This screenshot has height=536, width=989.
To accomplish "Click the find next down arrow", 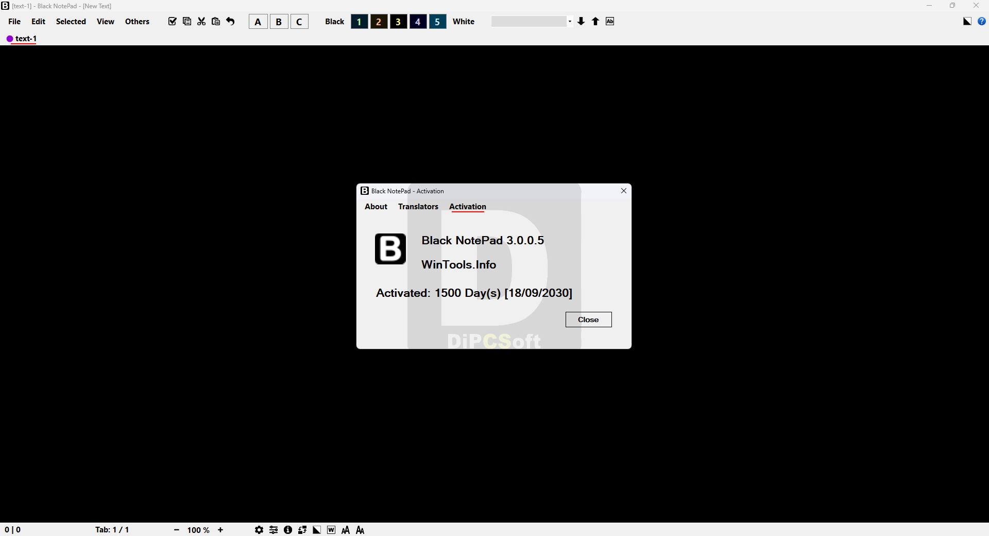I will (x=581, y=21).
